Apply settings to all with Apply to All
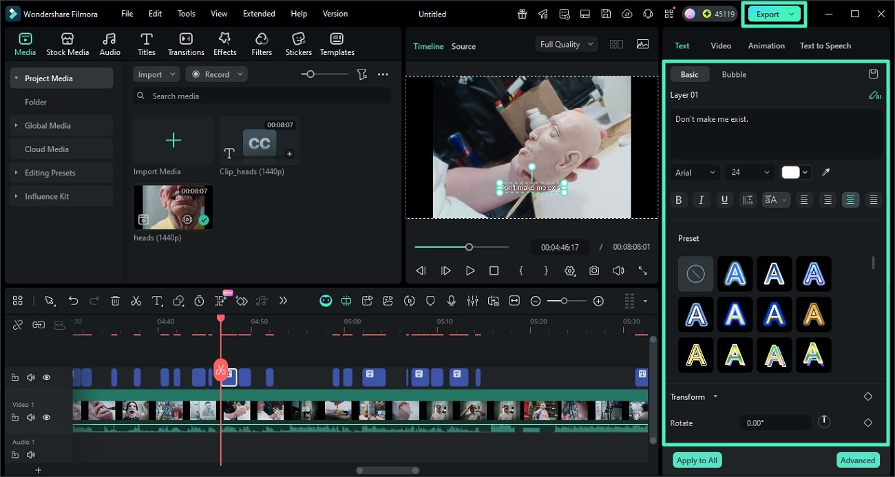895x477 pixels. (697, 460)
